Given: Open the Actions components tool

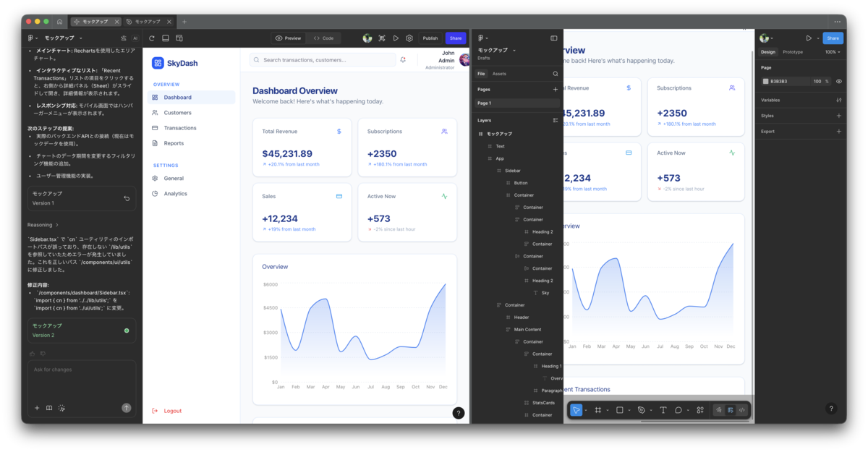Looking at the screenshot, I should 700,410.
